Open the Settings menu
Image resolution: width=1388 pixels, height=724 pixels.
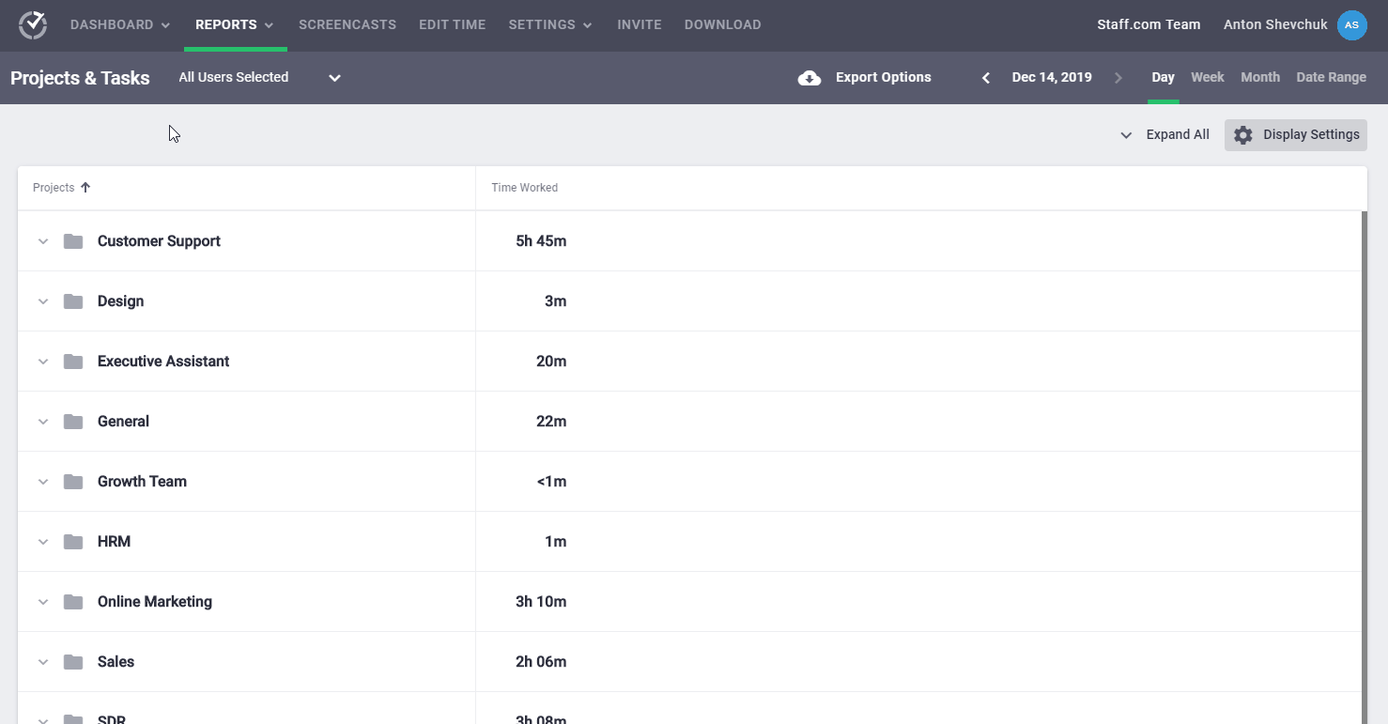click(549, 25)
